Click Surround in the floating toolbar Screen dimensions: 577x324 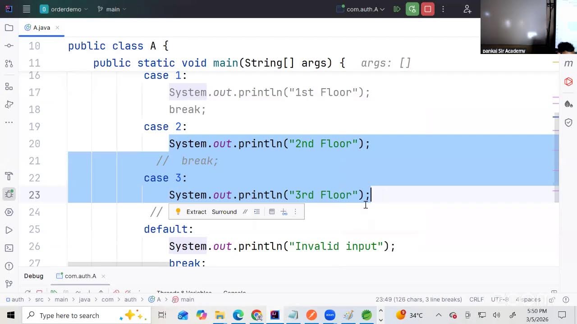[224, 211]
